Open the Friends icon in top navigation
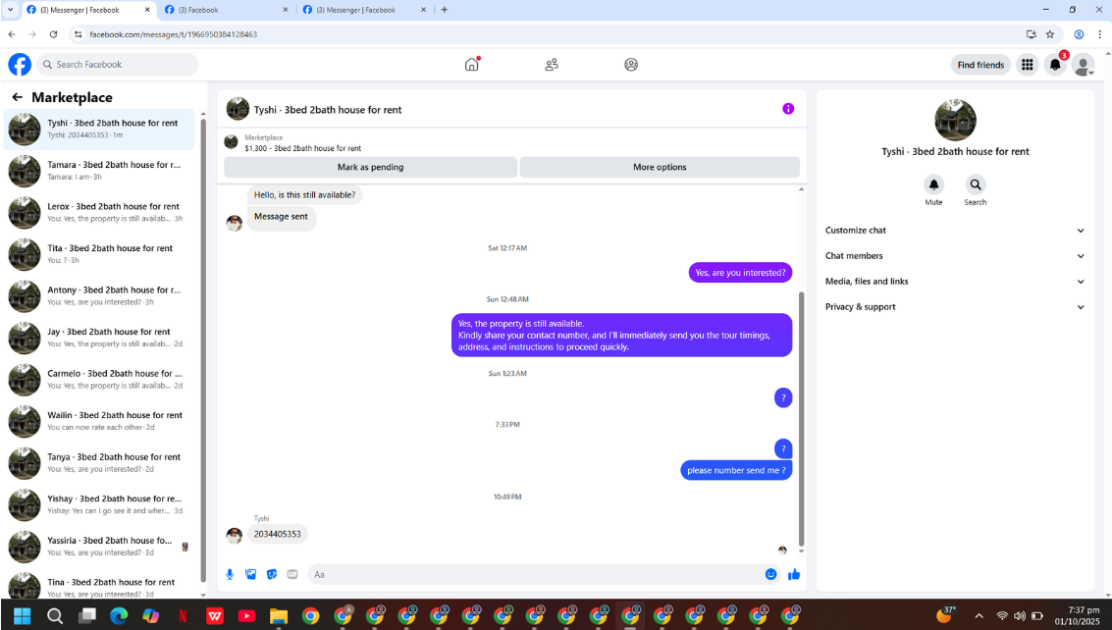The height and width of the screenshot is (630, 1112). 552,65
